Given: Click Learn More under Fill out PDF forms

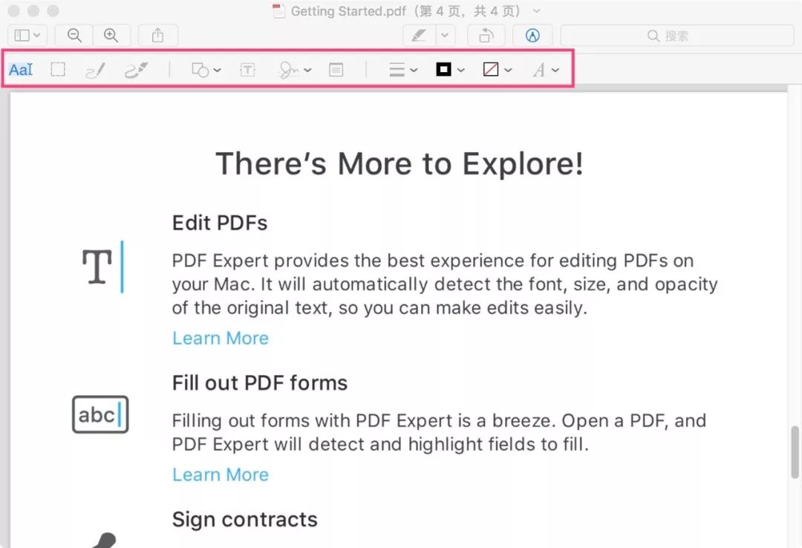Looking at the screenshot, I should coord(221,474).
